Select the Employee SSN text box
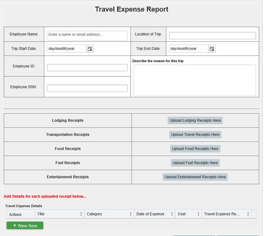264x236 pixels. pyautogui.click(x=87, y=88)
